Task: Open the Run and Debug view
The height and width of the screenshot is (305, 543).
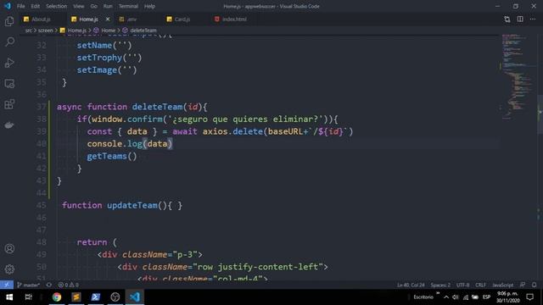Action: pos(9,63)
